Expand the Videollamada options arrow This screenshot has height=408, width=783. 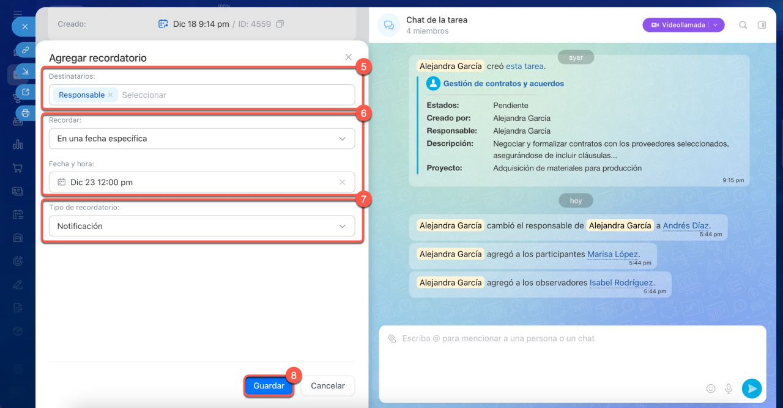click(x=716, y=25)
